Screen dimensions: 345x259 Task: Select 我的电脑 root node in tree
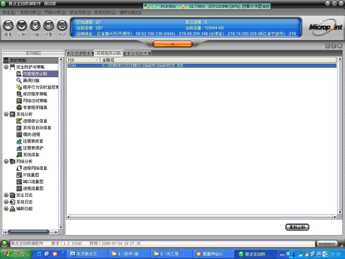coord(18,60)
